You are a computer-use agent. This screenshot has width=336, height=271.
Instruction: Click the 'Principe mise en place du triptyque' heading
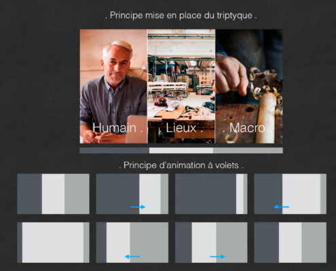tap(181, 16)
